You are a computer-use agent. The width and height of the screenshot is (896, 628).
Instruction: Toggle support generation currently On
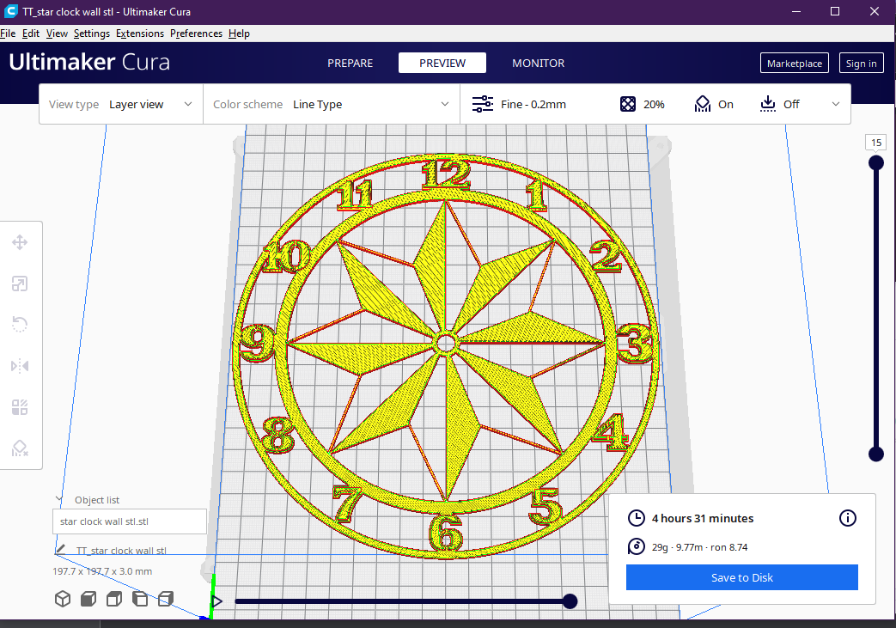[x=714, y=103]
